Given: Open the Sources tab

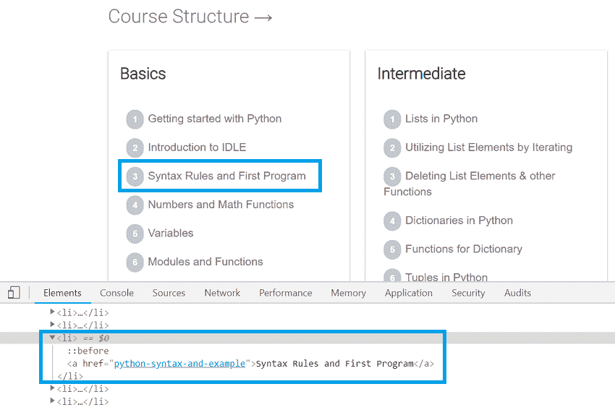Looking at the screenshot, I should [169, 293].
